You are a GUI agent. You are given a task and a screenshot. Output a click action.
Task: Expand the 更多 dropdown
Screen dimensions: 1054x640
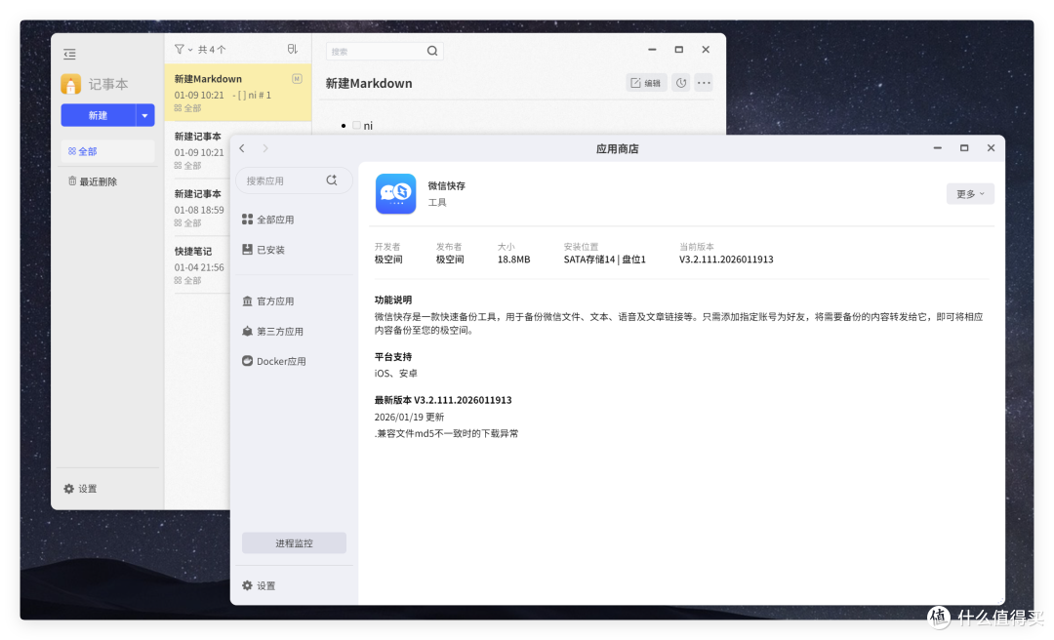(970, 194)
